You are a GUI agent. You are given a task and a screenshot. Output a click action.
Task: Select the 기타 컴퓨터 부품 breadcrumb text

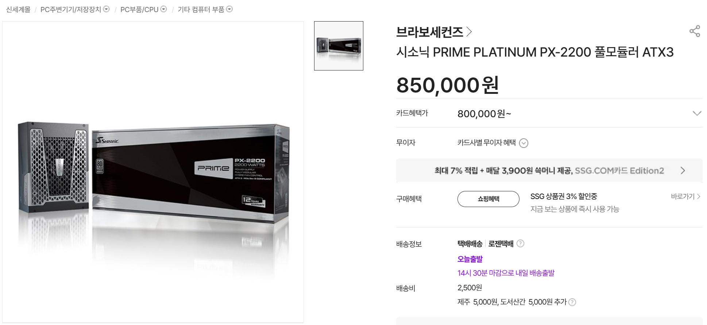[x=201, y=9]
